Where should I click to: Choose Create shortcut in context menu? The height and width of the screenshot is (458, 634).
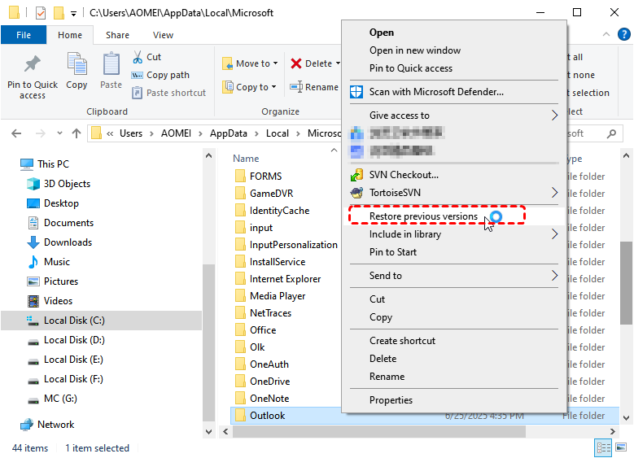point(402,341)
